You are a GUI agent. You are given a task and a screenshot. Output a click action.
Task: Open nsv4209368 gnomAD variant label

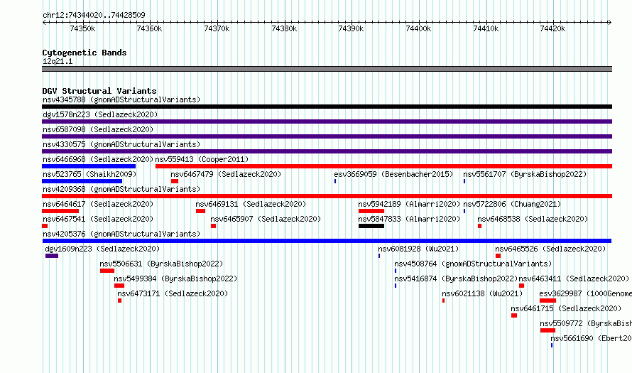[121, 189]
